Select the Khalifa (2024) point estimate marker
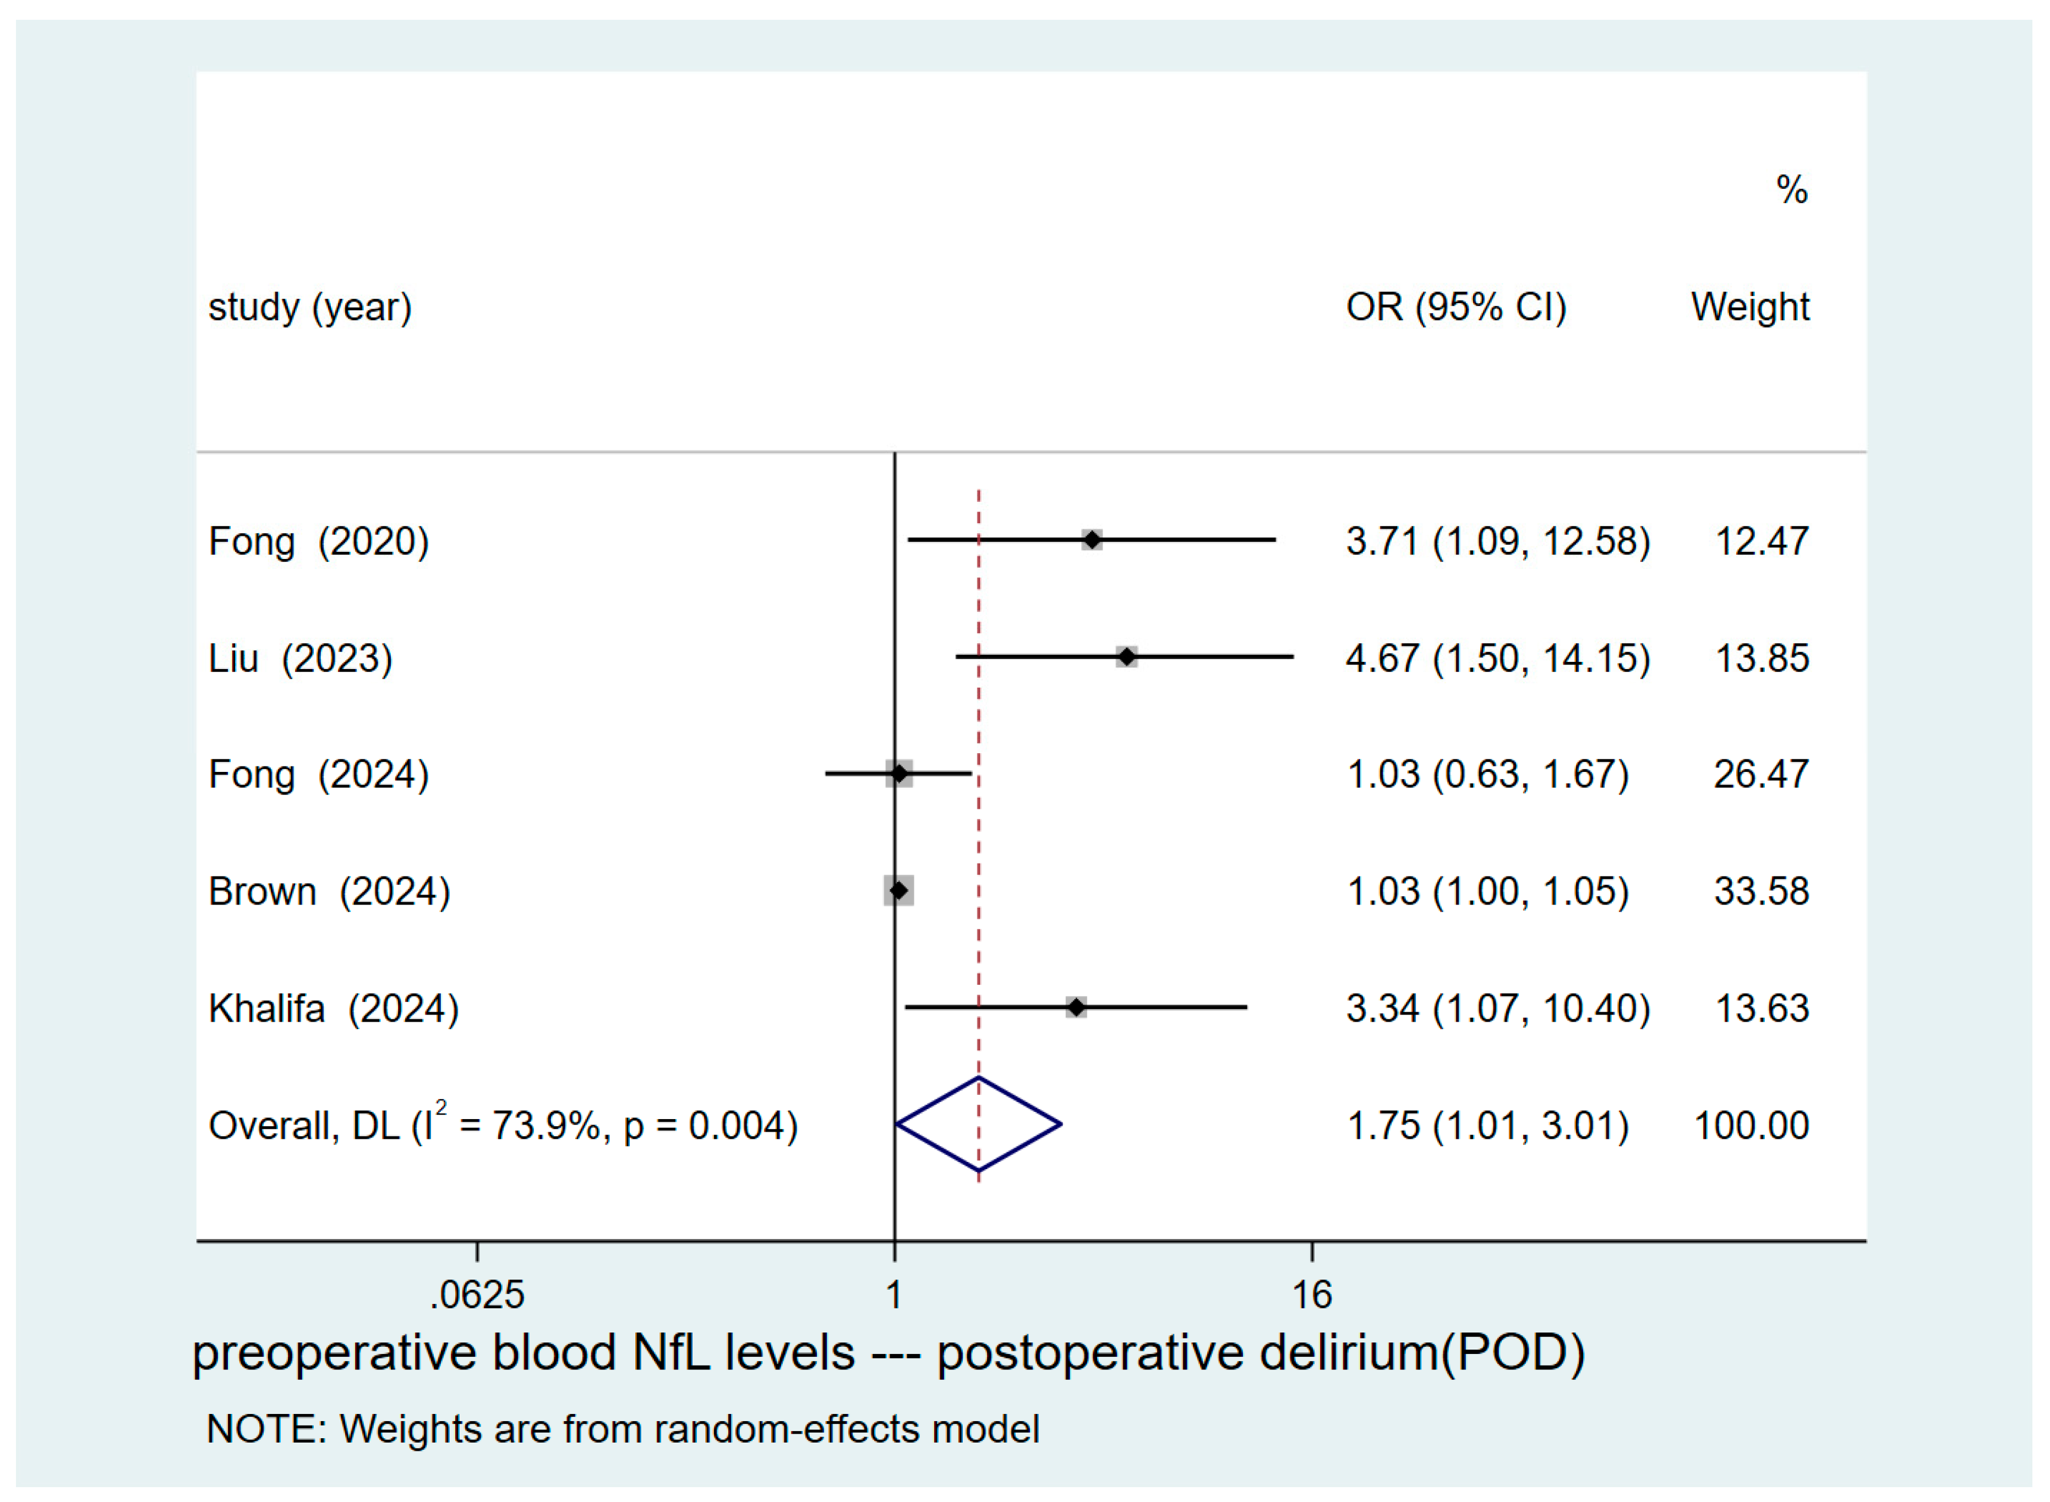Screen dimensions: 2050x1502 (x=1076, y=1007)
